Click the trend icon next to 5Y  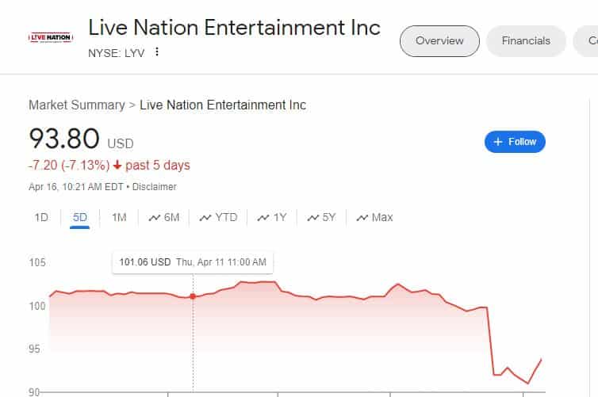312,218
